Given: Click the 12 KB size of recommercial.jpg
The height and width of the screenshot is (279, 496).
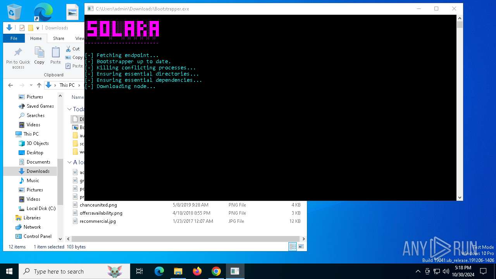Looking at the screenshot, I should pyautogui.click(x=296, y=221).
